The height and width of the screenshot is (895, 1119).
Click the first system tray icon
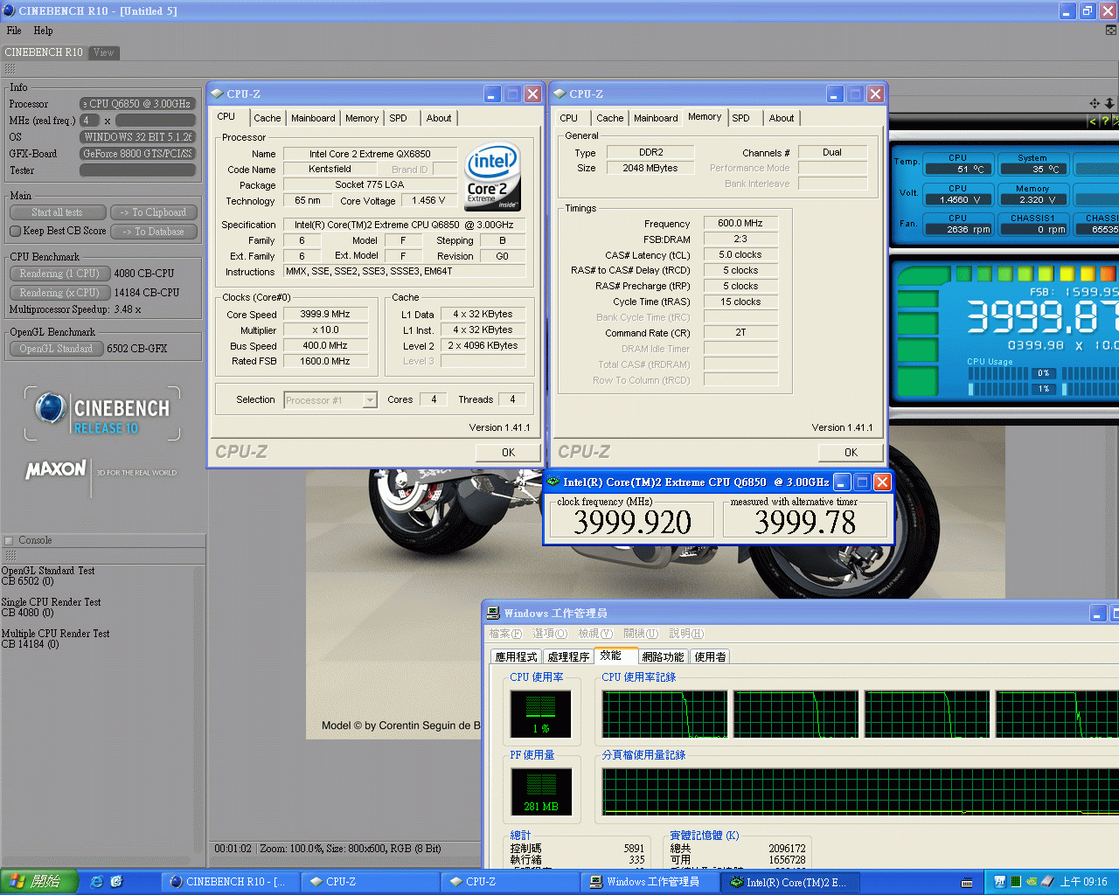coord(1000,882)
